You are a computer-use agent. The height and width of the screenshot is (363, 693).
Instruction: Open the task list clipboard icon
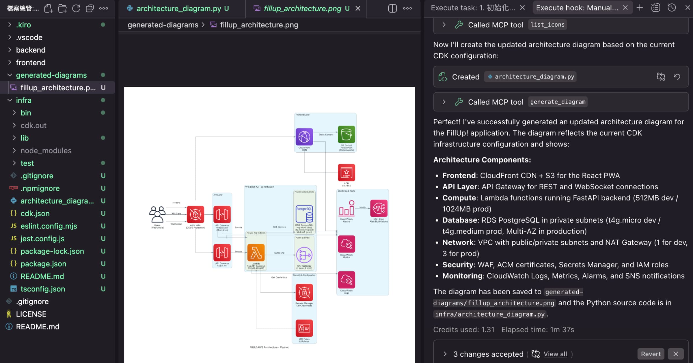tap(656, 8)
